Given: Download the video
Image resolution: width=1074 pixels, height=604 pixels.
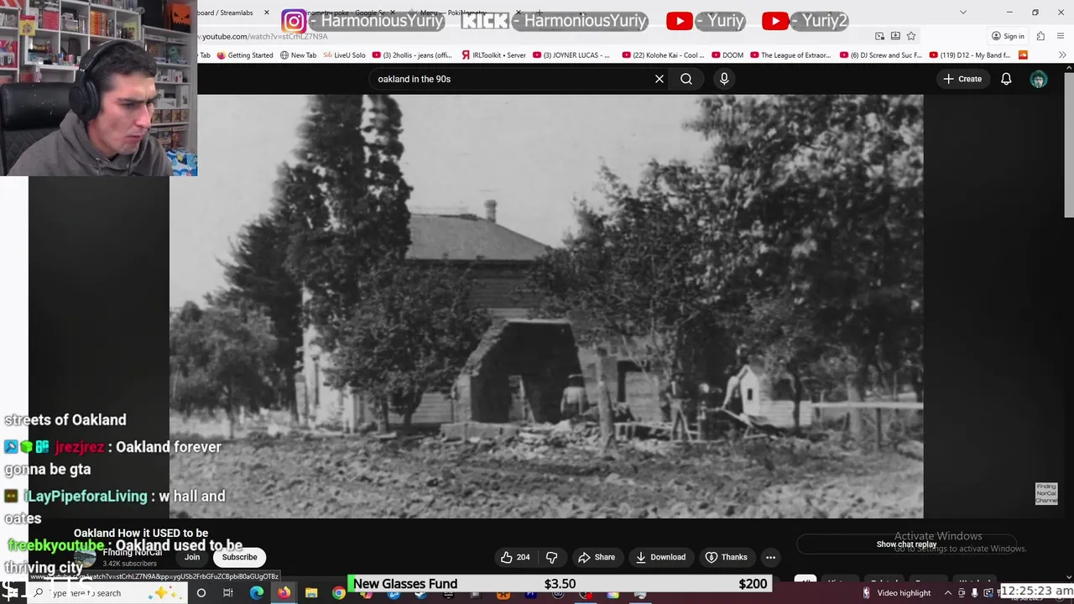Looking at the screenshot, I should [660, 557].
